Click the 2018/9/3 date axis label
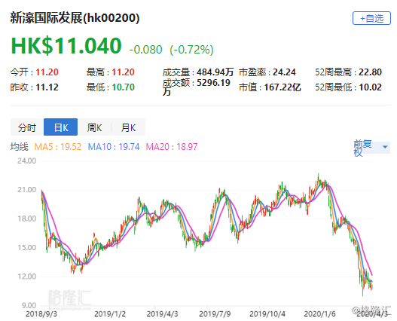Screen dimensions: 397x321 click(x=41, y=314)
